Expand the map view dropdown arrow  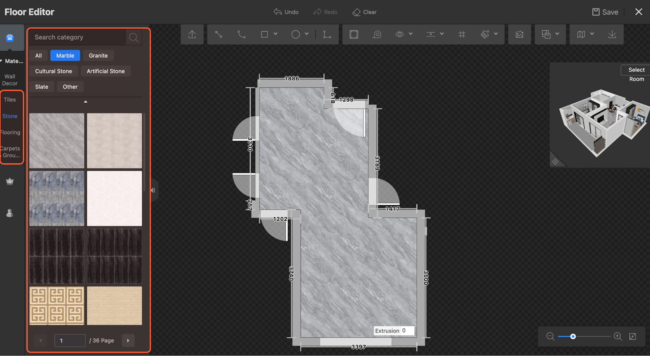pos(592,34)
